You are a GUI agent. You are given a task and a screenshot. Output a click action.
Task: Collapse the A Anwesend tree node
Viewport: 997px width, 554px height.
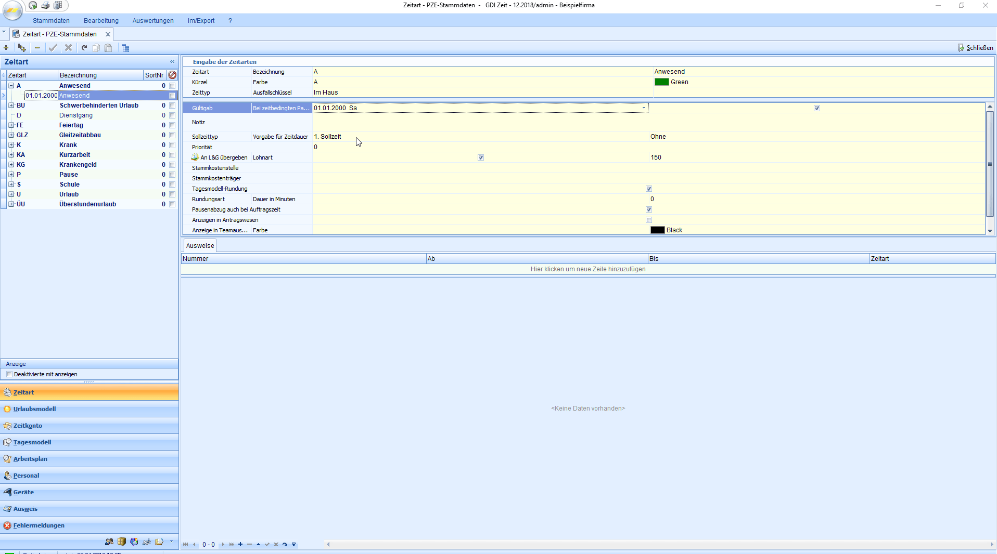(11, 86)
